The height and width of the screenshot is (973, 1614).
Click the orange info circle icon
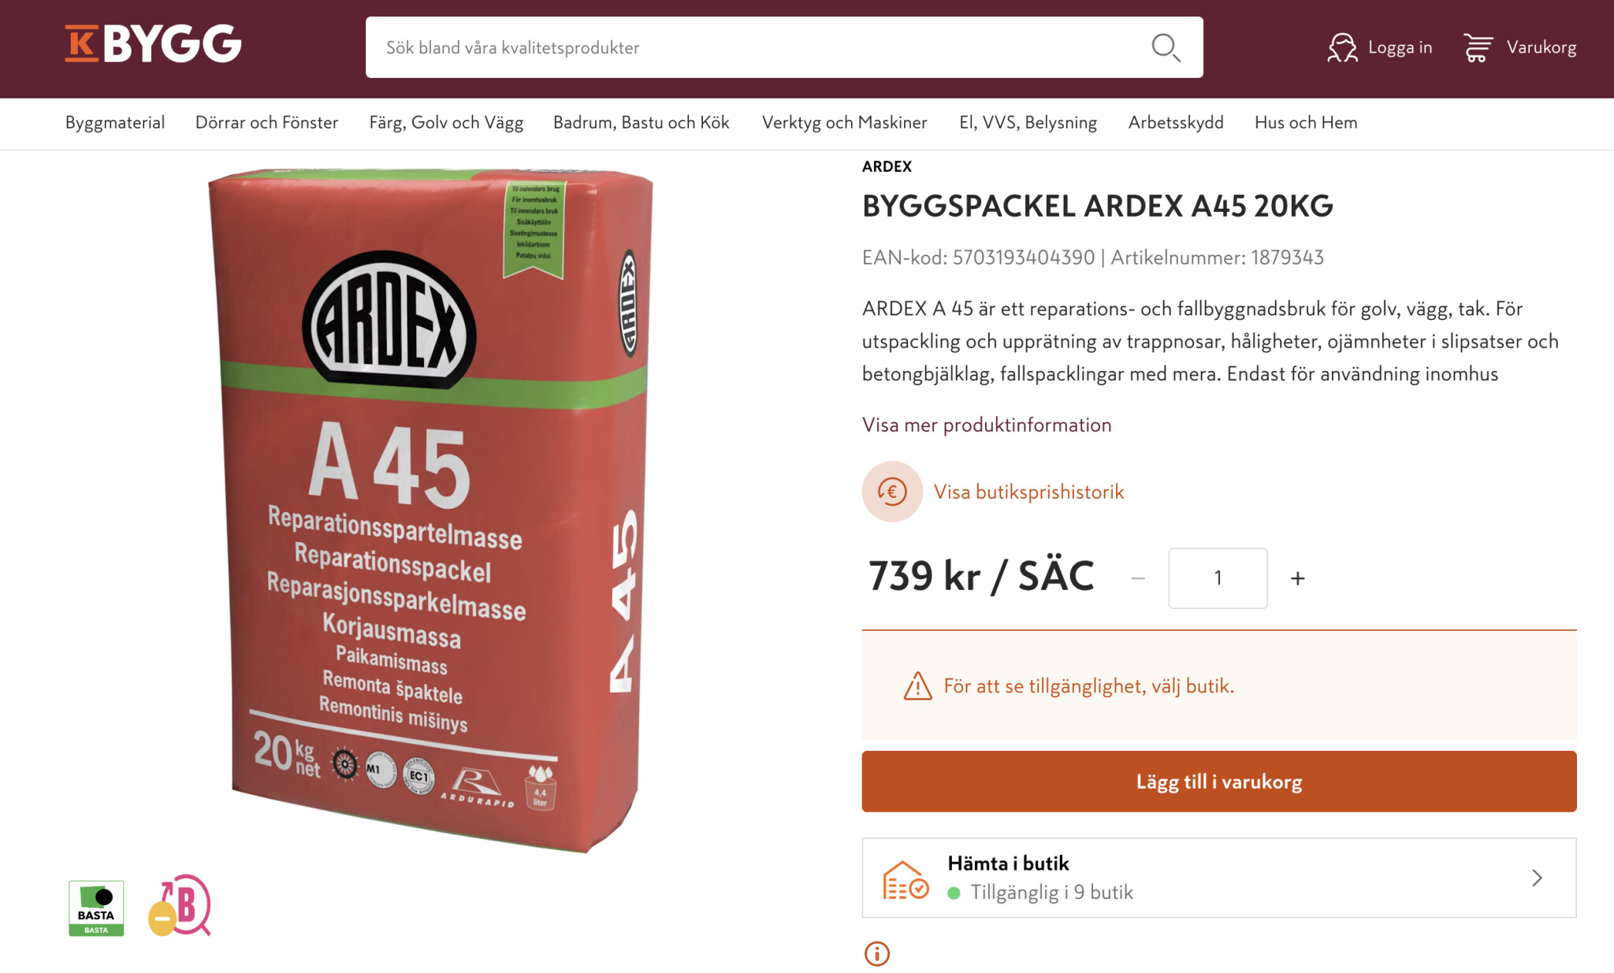coord(877,953)
